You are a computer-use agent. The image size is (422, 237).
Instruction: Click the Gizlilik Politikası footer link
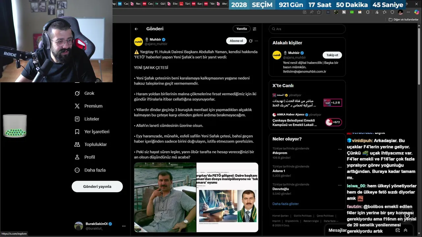point(303,216)
